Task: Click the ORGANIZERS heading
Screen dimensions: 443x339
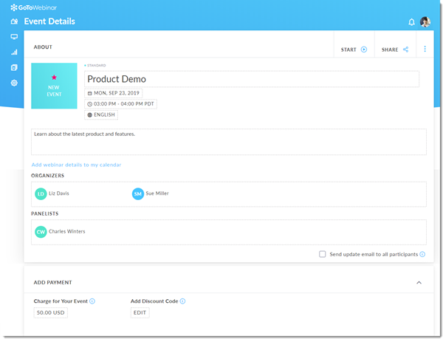Action: pyautogui.click(x=47, y=176)
